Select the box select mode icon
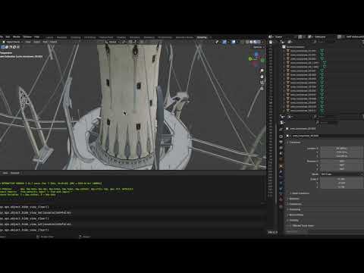The image size is (364, 273). [x=3, y=47]
